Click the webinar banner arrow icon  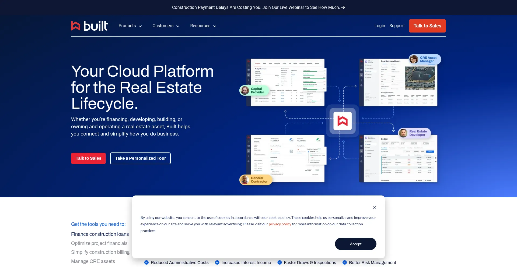pos(343,8)
